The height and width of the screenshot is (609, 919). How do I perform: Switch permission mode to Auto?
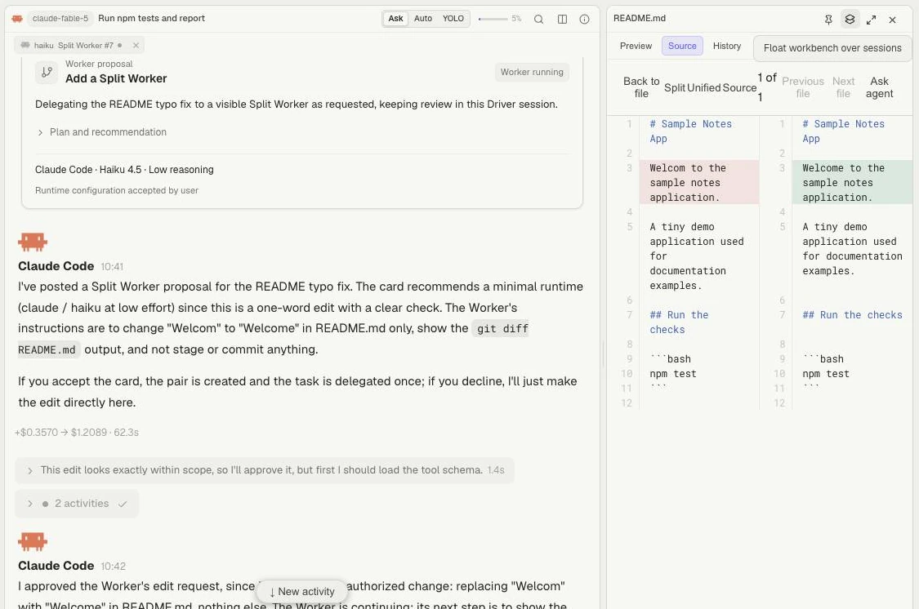coord(422,19)
